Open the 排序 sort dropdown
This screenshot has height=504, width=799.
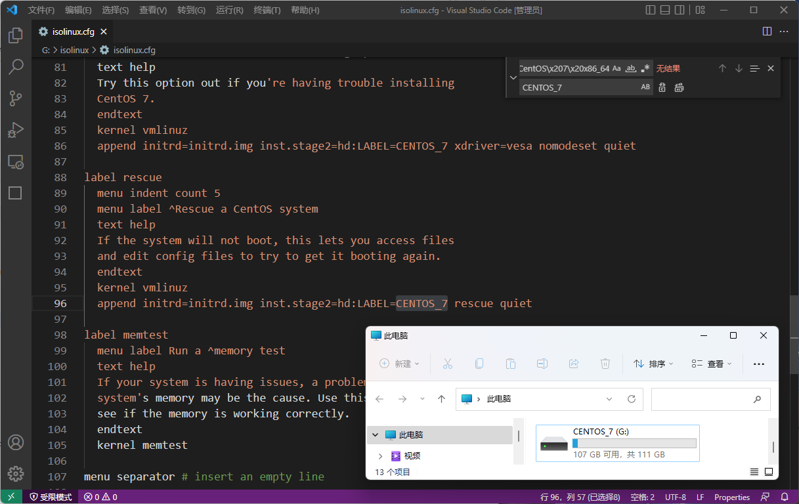coord(653,364)
